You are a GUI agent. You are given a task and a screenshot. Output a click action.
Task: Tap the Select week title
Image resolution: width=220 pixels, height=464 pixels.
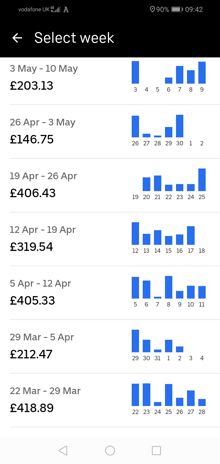tap(74, 38)
